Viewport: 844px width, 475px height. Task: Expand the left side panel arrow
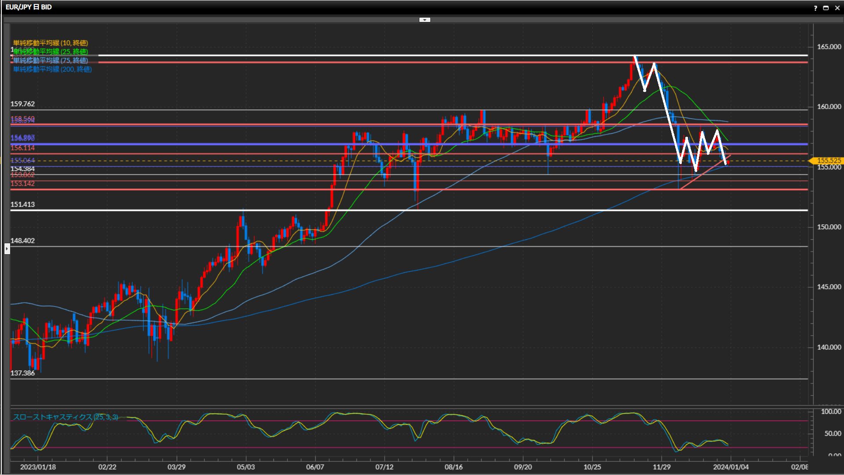[7, 249]
